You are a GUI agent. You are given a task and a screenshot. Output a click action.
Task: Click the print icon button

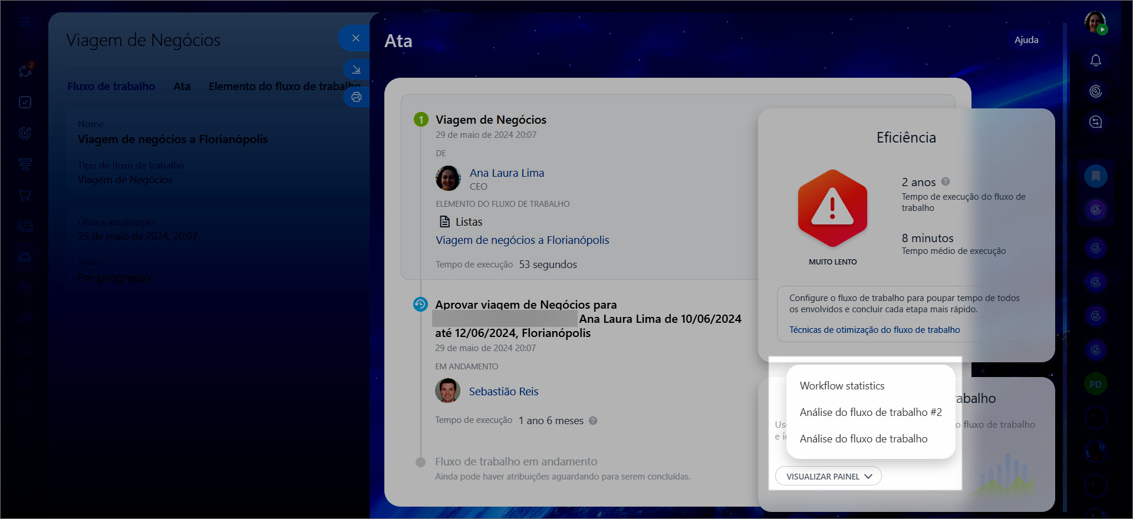pos(356,97)
